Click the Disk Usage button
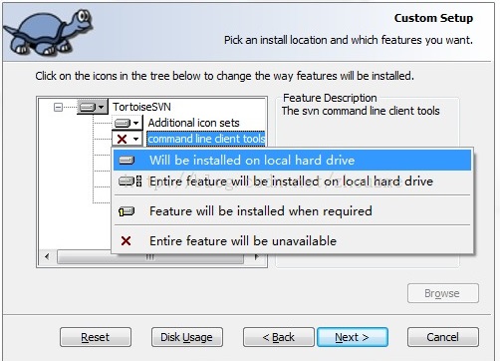 (x=187, y=337)
